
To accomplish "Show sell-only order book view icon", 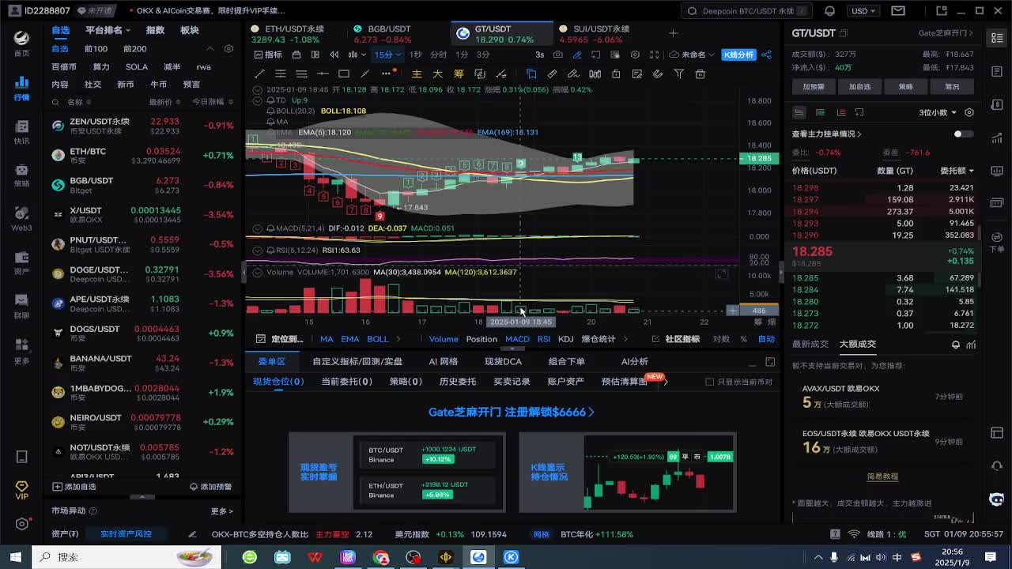I will (x=841, y=112).
